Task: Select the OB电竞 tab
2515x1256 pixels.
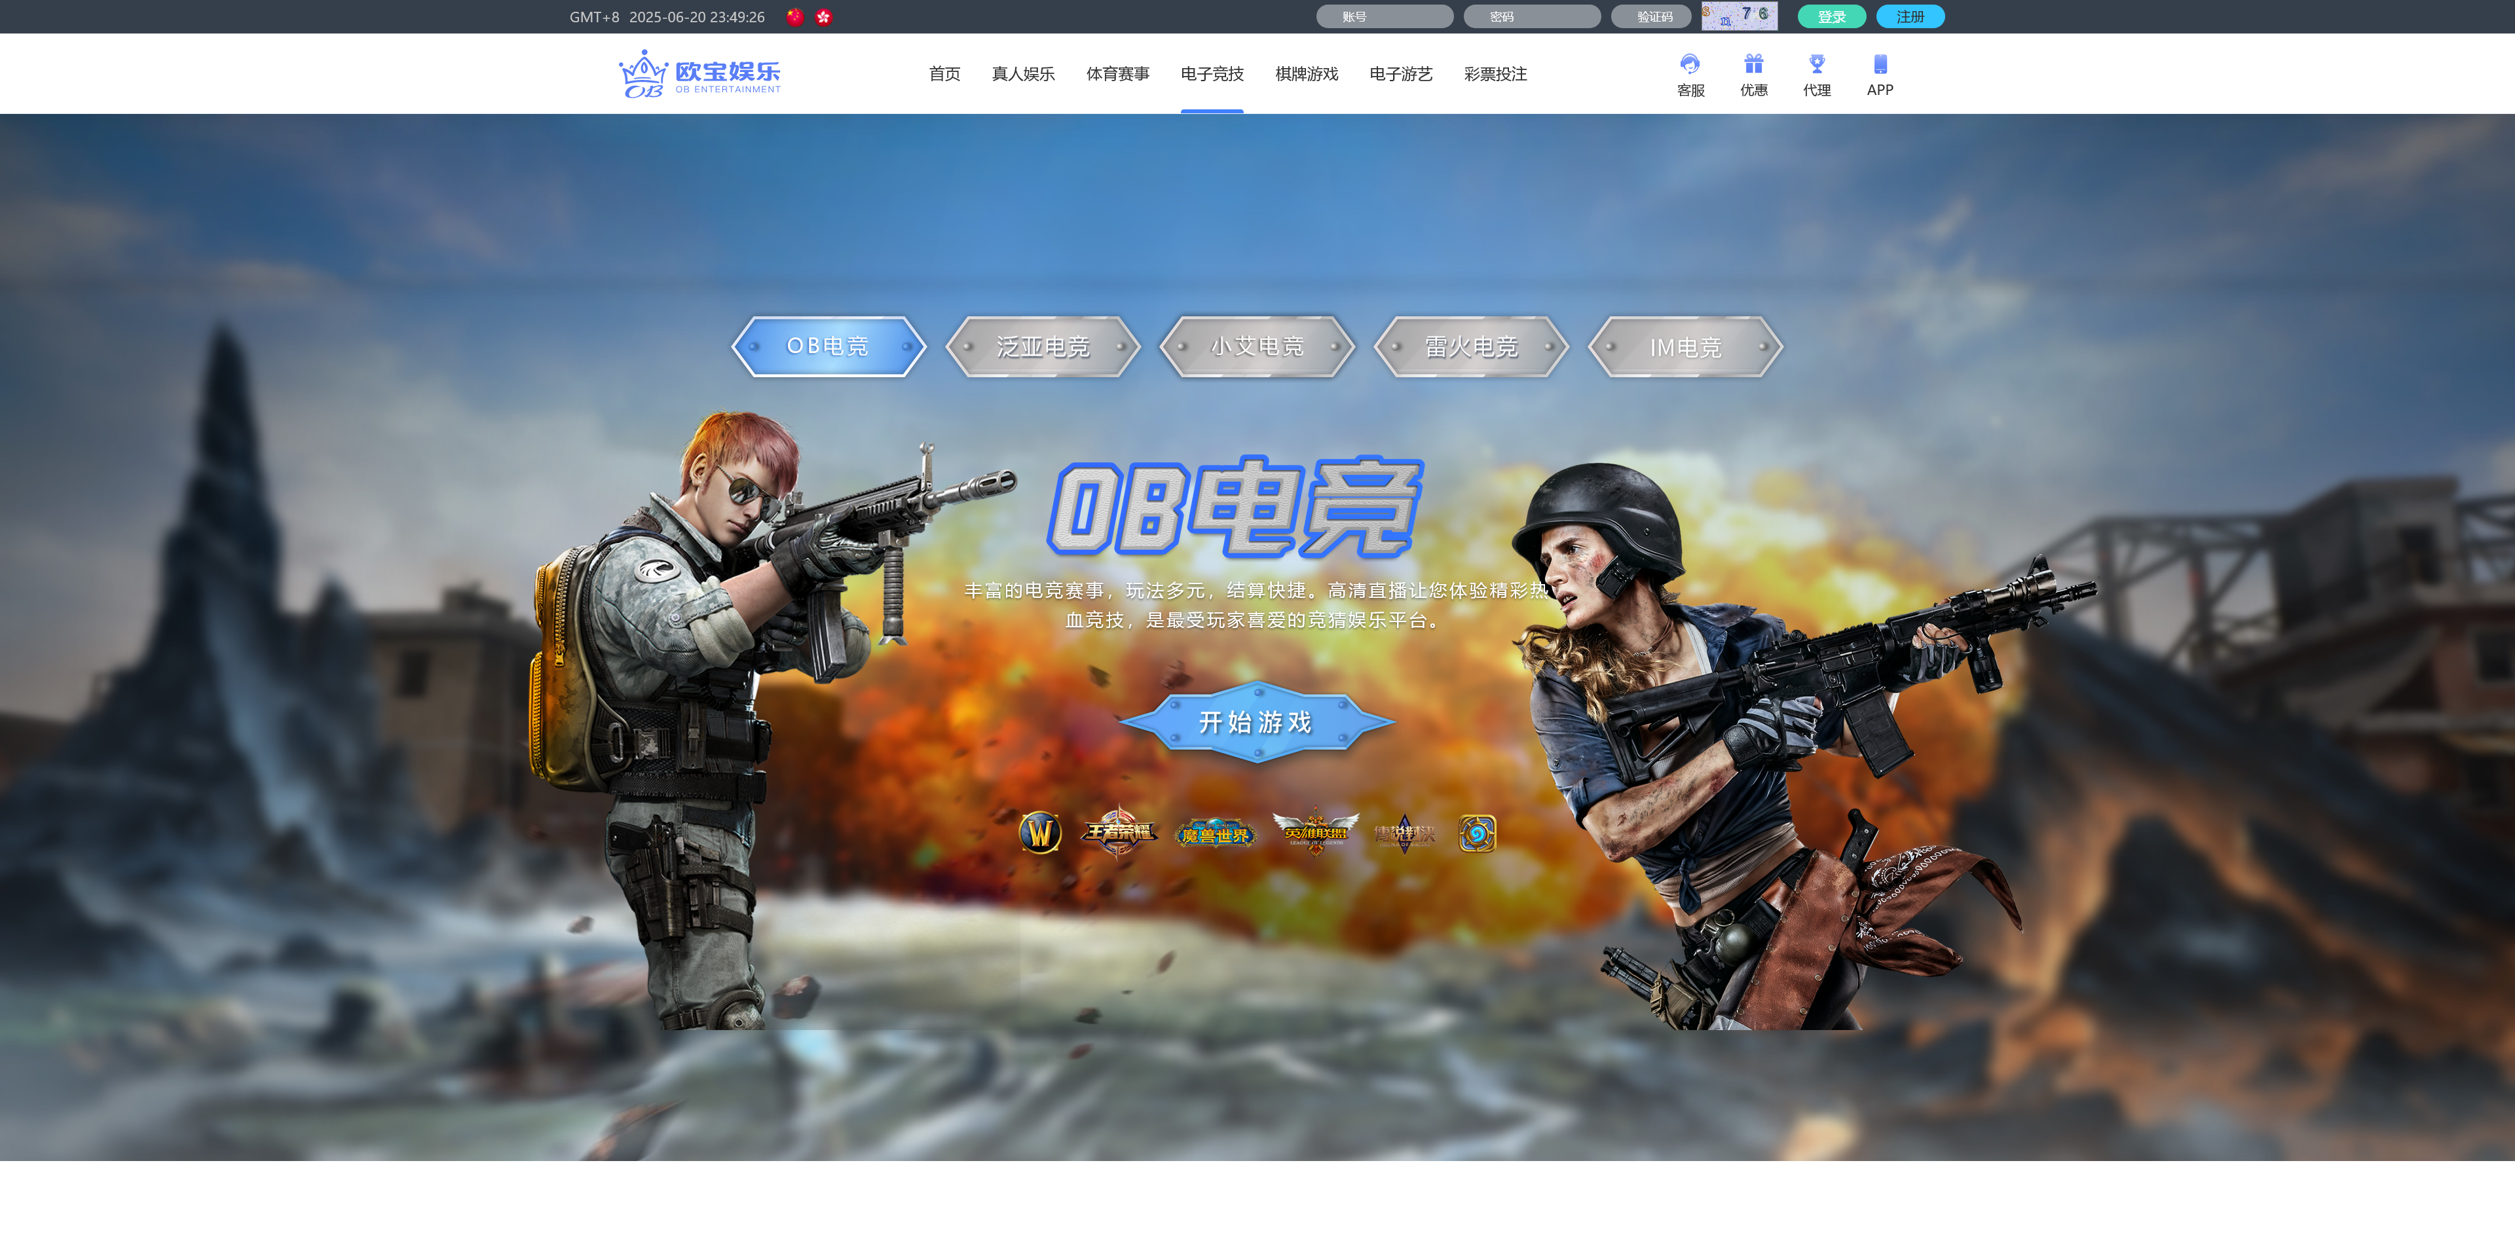Action: (828, 346)
